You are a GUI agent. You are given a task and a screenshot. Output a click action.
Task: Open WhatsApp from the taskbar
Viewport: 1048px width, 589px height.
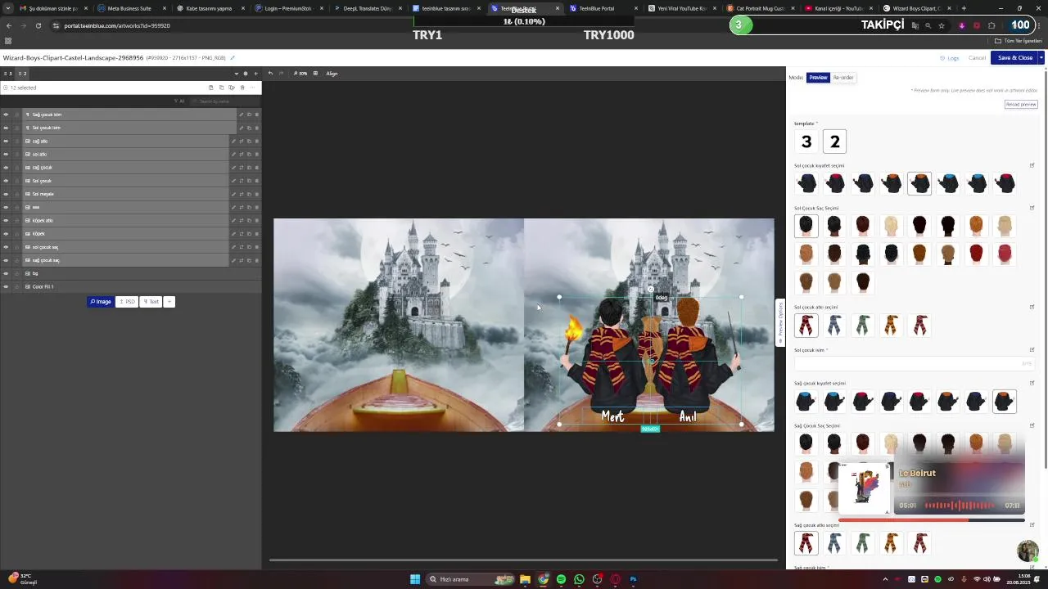[579, 579]
